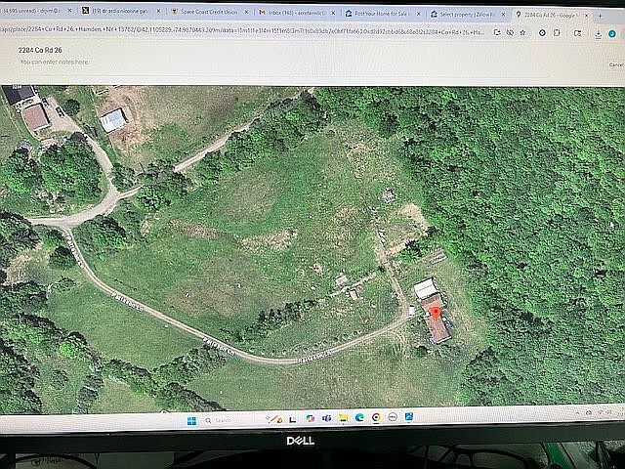Click the red location pin on map

436,312
